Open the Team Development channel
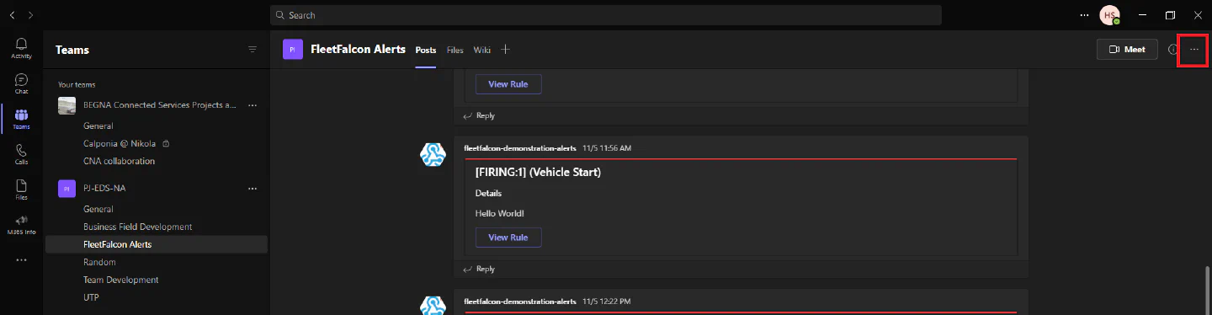Screen dimensions: 1212x315 pyautogui.click(x=120, y=280)
